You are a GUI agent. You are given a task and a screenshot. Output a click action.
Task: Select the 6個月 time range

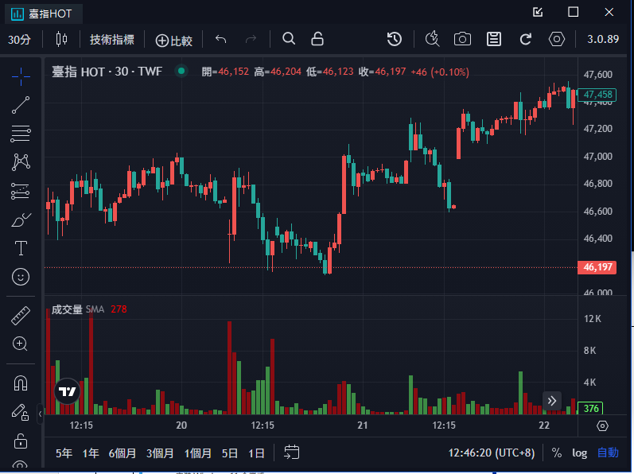coord(123,453)
